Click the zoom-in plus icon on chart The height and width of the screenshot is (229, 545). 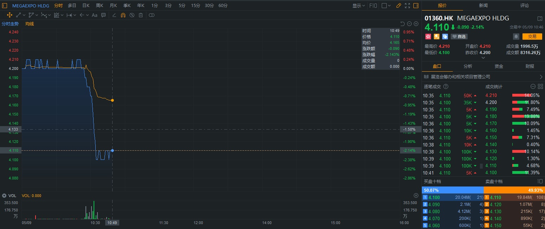pos(416,24)
